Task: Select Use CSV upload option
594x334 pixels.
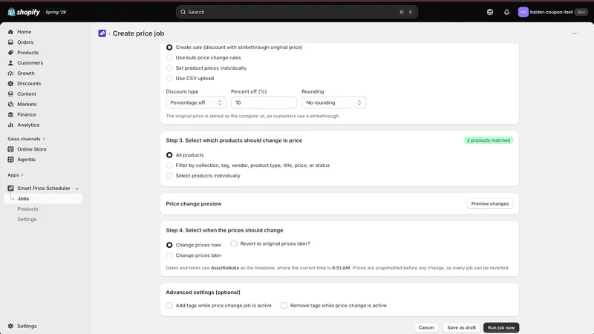Action: [169, 79]
